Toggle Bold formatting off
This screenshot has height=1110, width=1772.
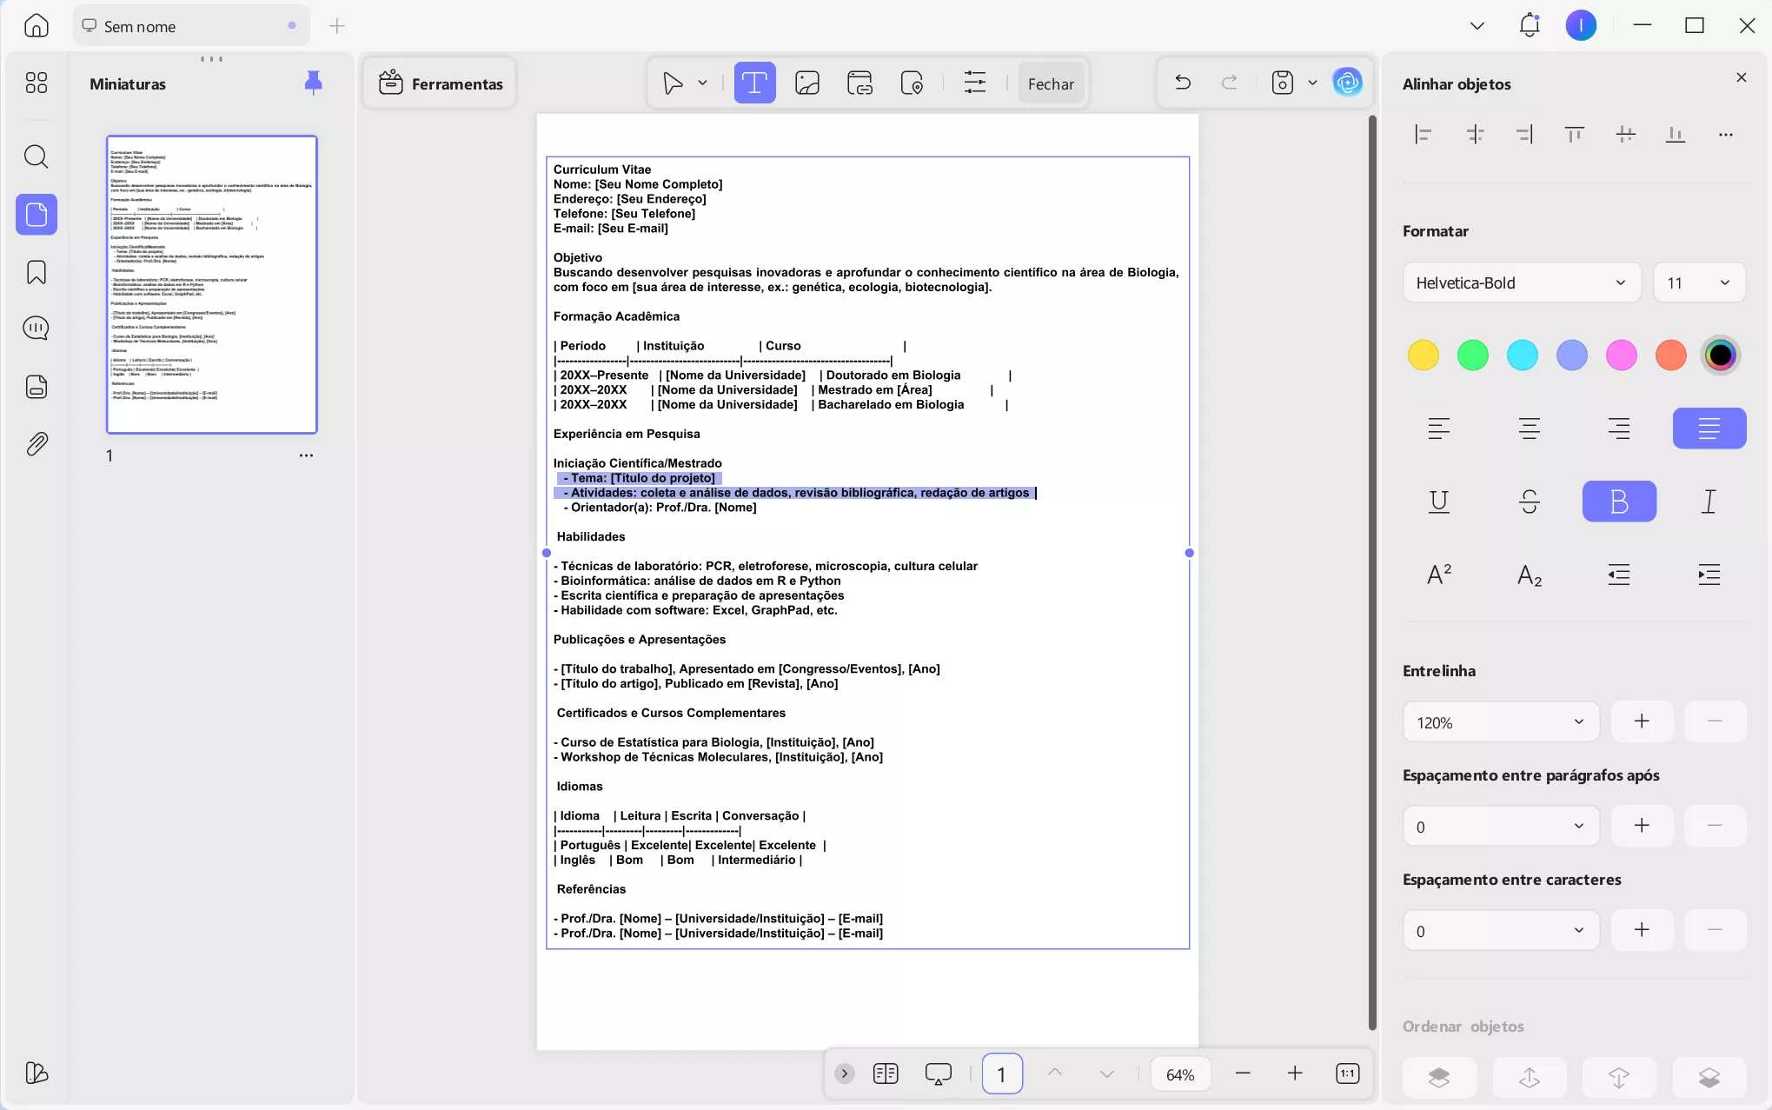tap(1619, 502)
